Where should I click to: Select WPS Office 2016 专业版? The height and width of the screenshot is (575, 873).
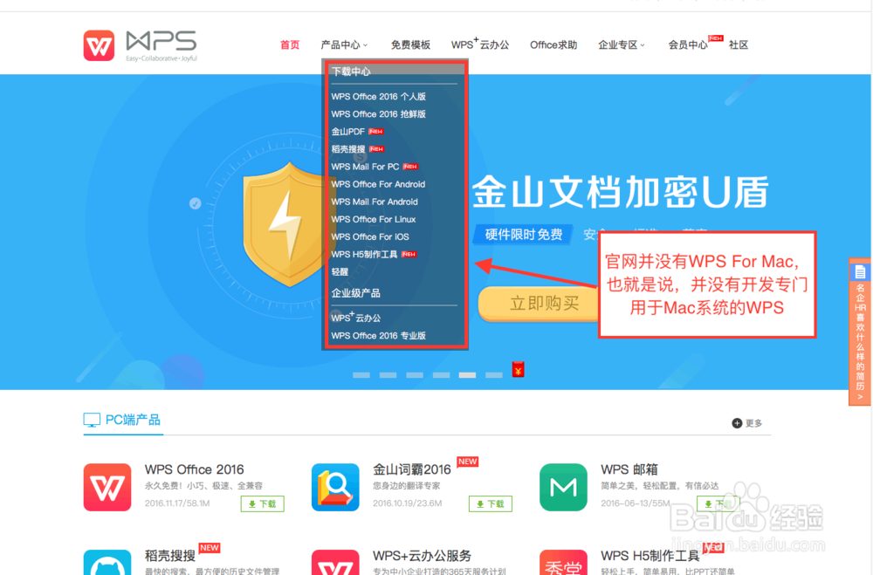click(379, 336)
